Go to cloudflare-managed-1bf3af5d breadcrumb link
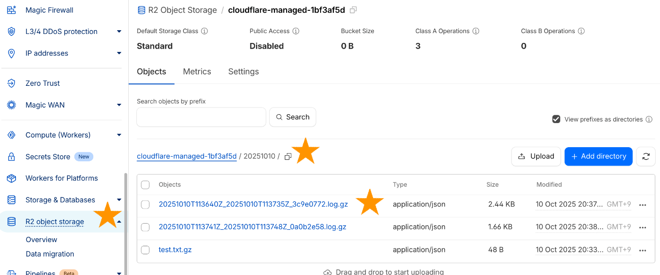Image resolution: width=660 pixels, height=275 pixels. tap(187, 157)
